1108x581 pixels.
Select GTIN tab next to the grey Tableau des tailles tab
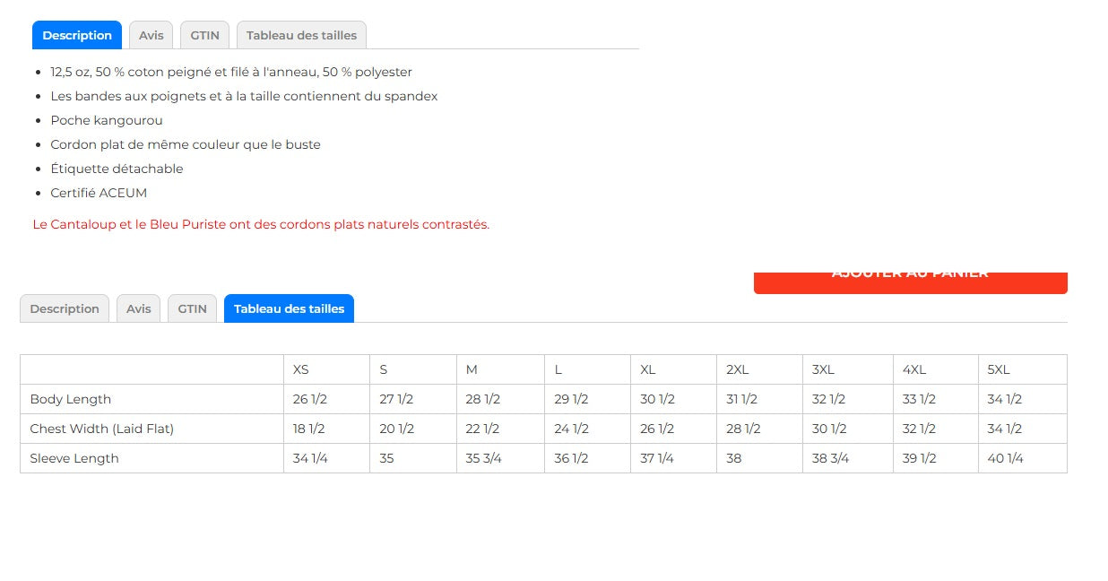204,35
